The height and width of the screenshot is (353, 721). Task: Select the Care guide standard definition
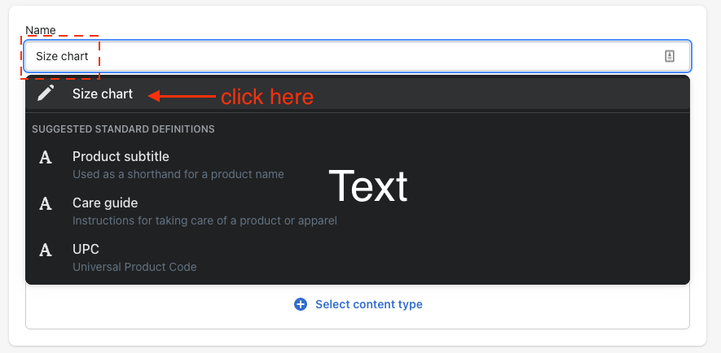[x=358, y=211]
